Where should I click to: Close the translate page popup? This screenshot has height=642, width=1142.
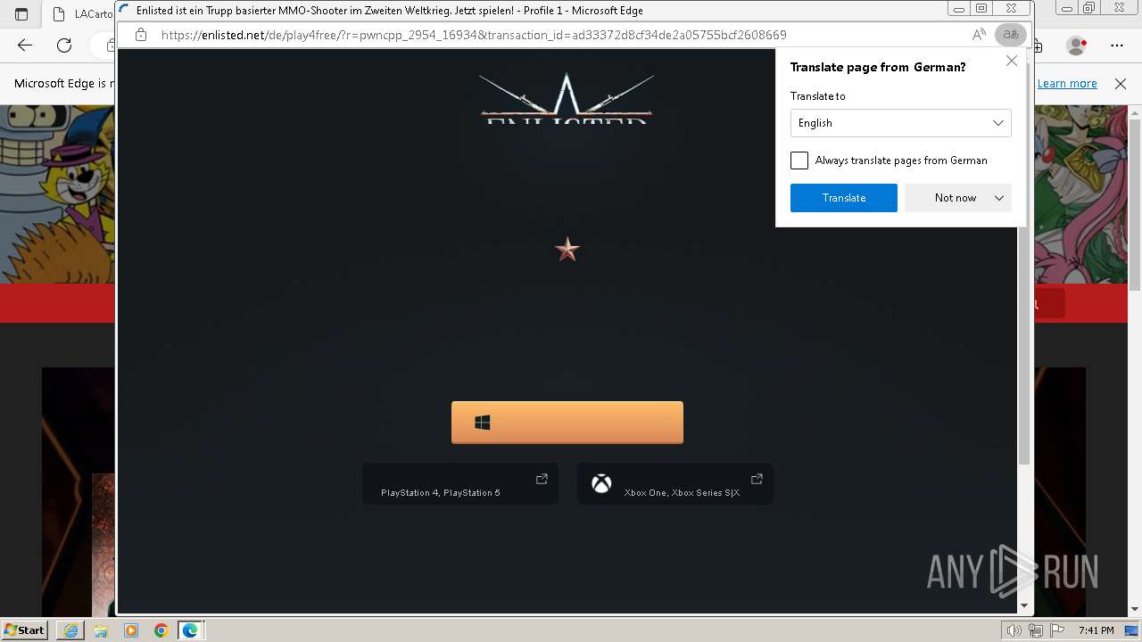(x=1011, y=61)
